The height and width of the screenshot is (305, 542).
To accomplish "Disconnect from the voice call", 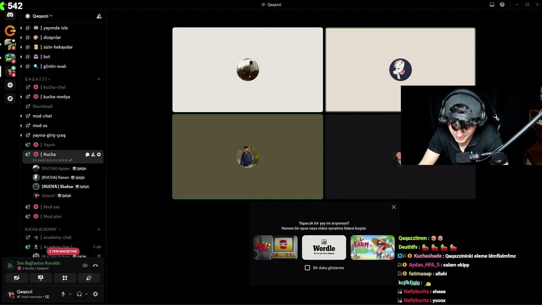I will [x=95, y=266].
